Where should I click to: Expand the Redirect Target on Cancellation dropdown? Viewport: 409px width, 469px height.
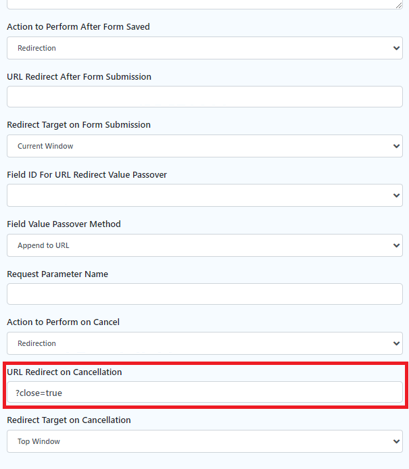coord(204,441)
